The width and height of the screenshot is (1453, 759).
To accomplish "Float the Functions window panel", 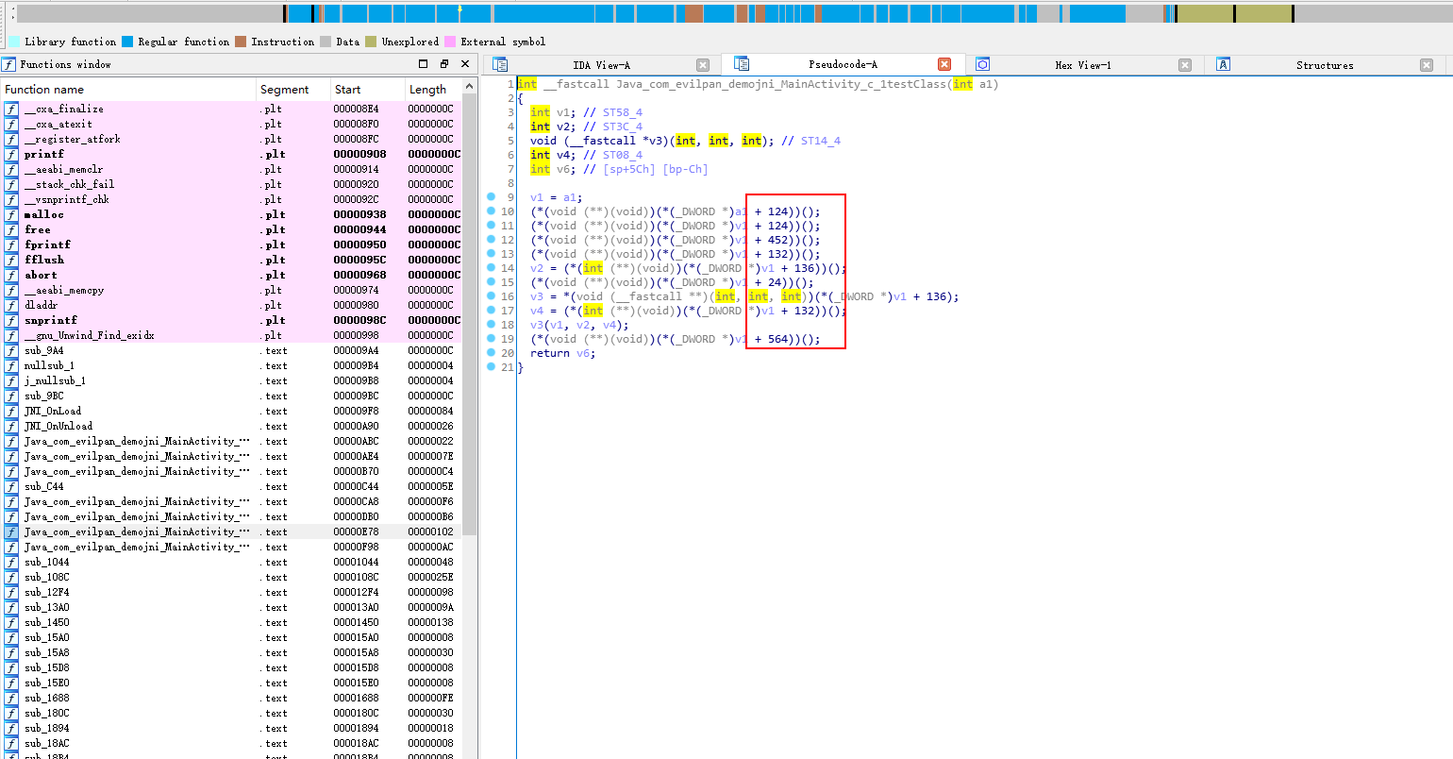I will click(443, 64).
